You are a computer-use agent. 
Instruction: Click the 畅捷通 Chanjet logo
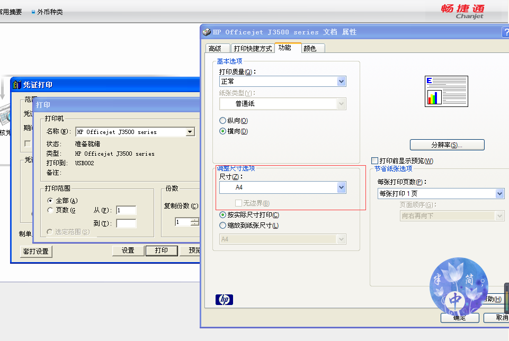(x=462, y=11)
